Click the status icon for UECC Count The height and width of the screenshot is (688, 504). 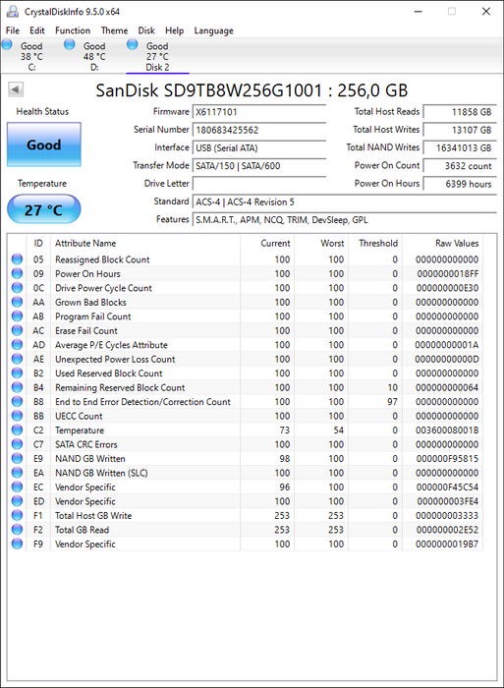(17, 416)
